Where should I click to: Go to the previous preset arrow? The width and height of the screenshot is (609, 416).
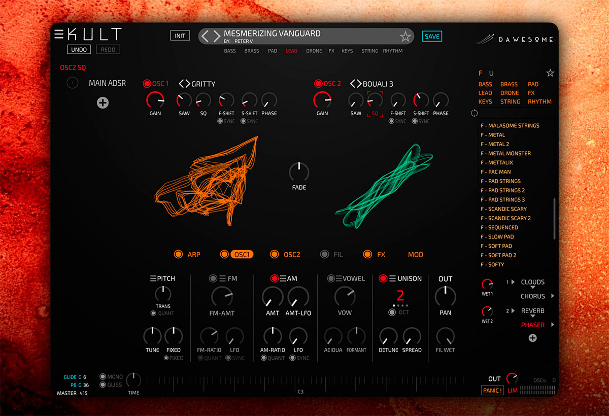pos(205,36)
